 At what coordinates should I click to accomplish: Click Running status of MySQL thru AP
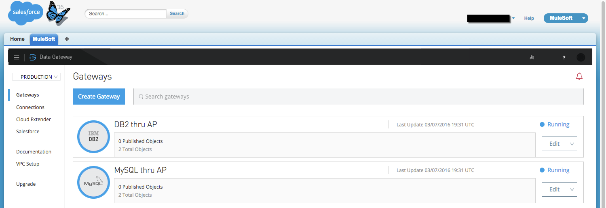[555, 170]
